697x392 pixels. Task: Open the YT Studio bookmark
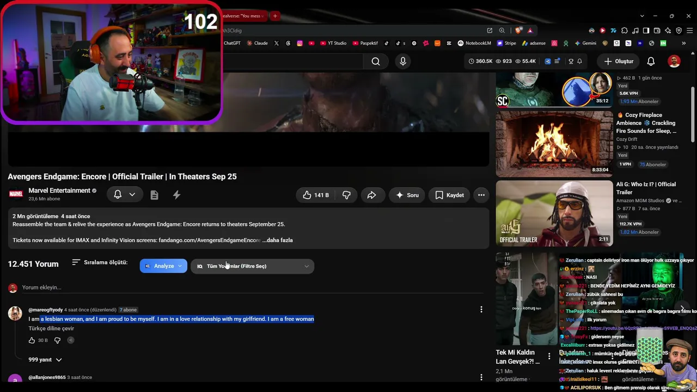coord(333,43)
